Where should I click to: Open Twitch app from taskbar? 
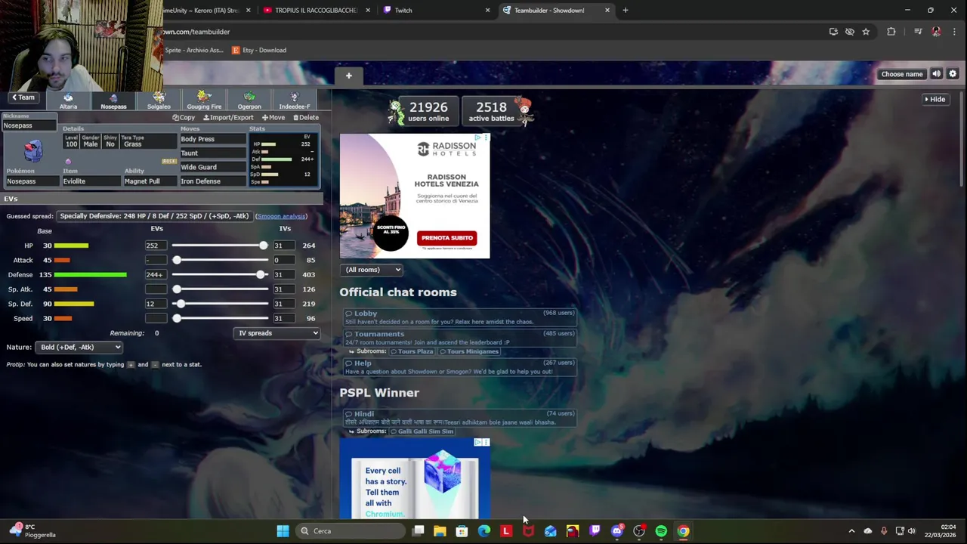[x=595, y=531]
